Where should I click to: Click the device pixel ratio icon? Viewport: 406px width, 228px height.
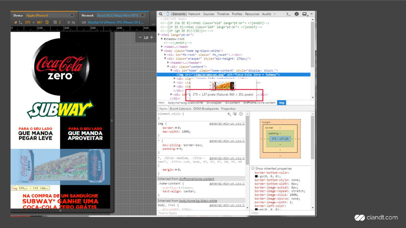pyautogui.click(x=55, y=22)
